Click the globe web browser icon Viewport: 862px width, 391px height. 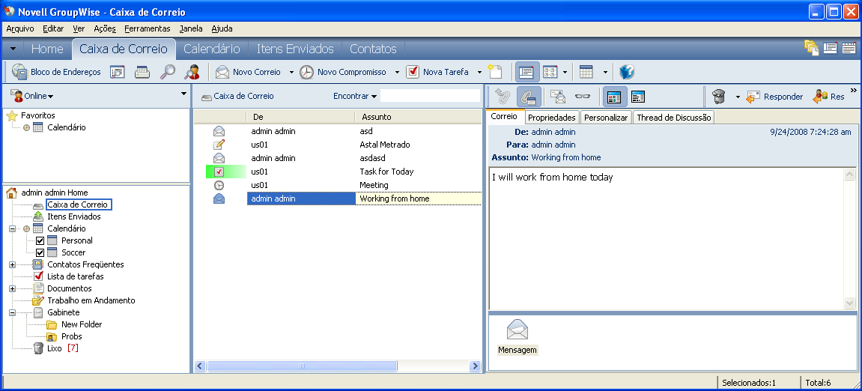627,72
